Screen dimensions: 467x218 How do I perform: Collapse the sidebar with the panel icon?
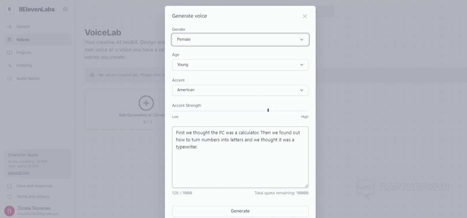65,9
